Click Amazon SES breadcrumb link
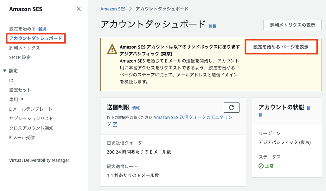 (113, 9)
